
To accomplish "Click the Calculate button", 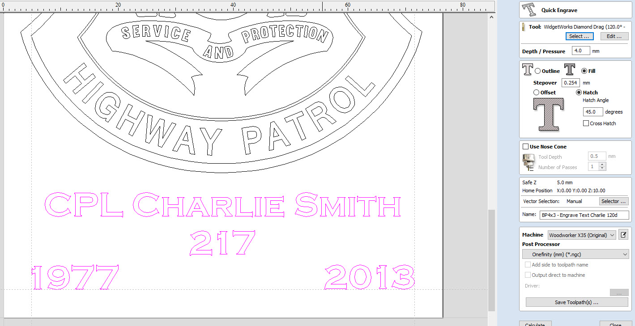I will (535, 324).
